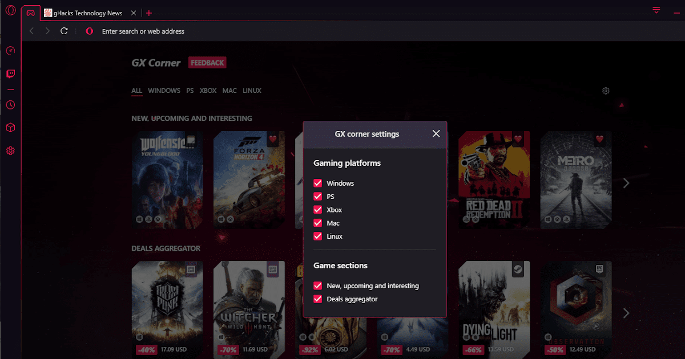Viewport: 685px width, 359px height.
Task: Click the corner icon on Wolfenstein card
Action: click(191, 139)
